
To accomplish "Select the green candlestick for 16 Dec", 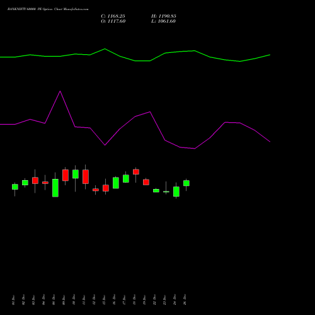I will click(x=116, y=183).
